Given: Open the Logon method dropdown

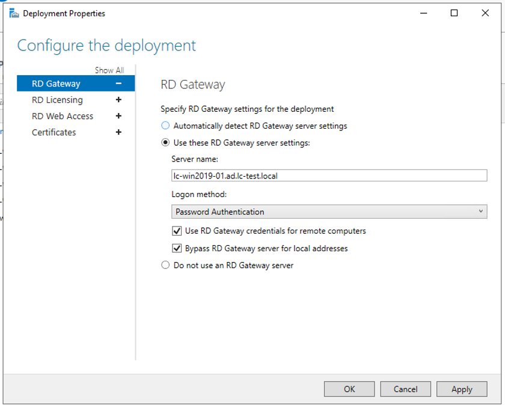Looking at the screenshot, I should [x=329, y=212].
